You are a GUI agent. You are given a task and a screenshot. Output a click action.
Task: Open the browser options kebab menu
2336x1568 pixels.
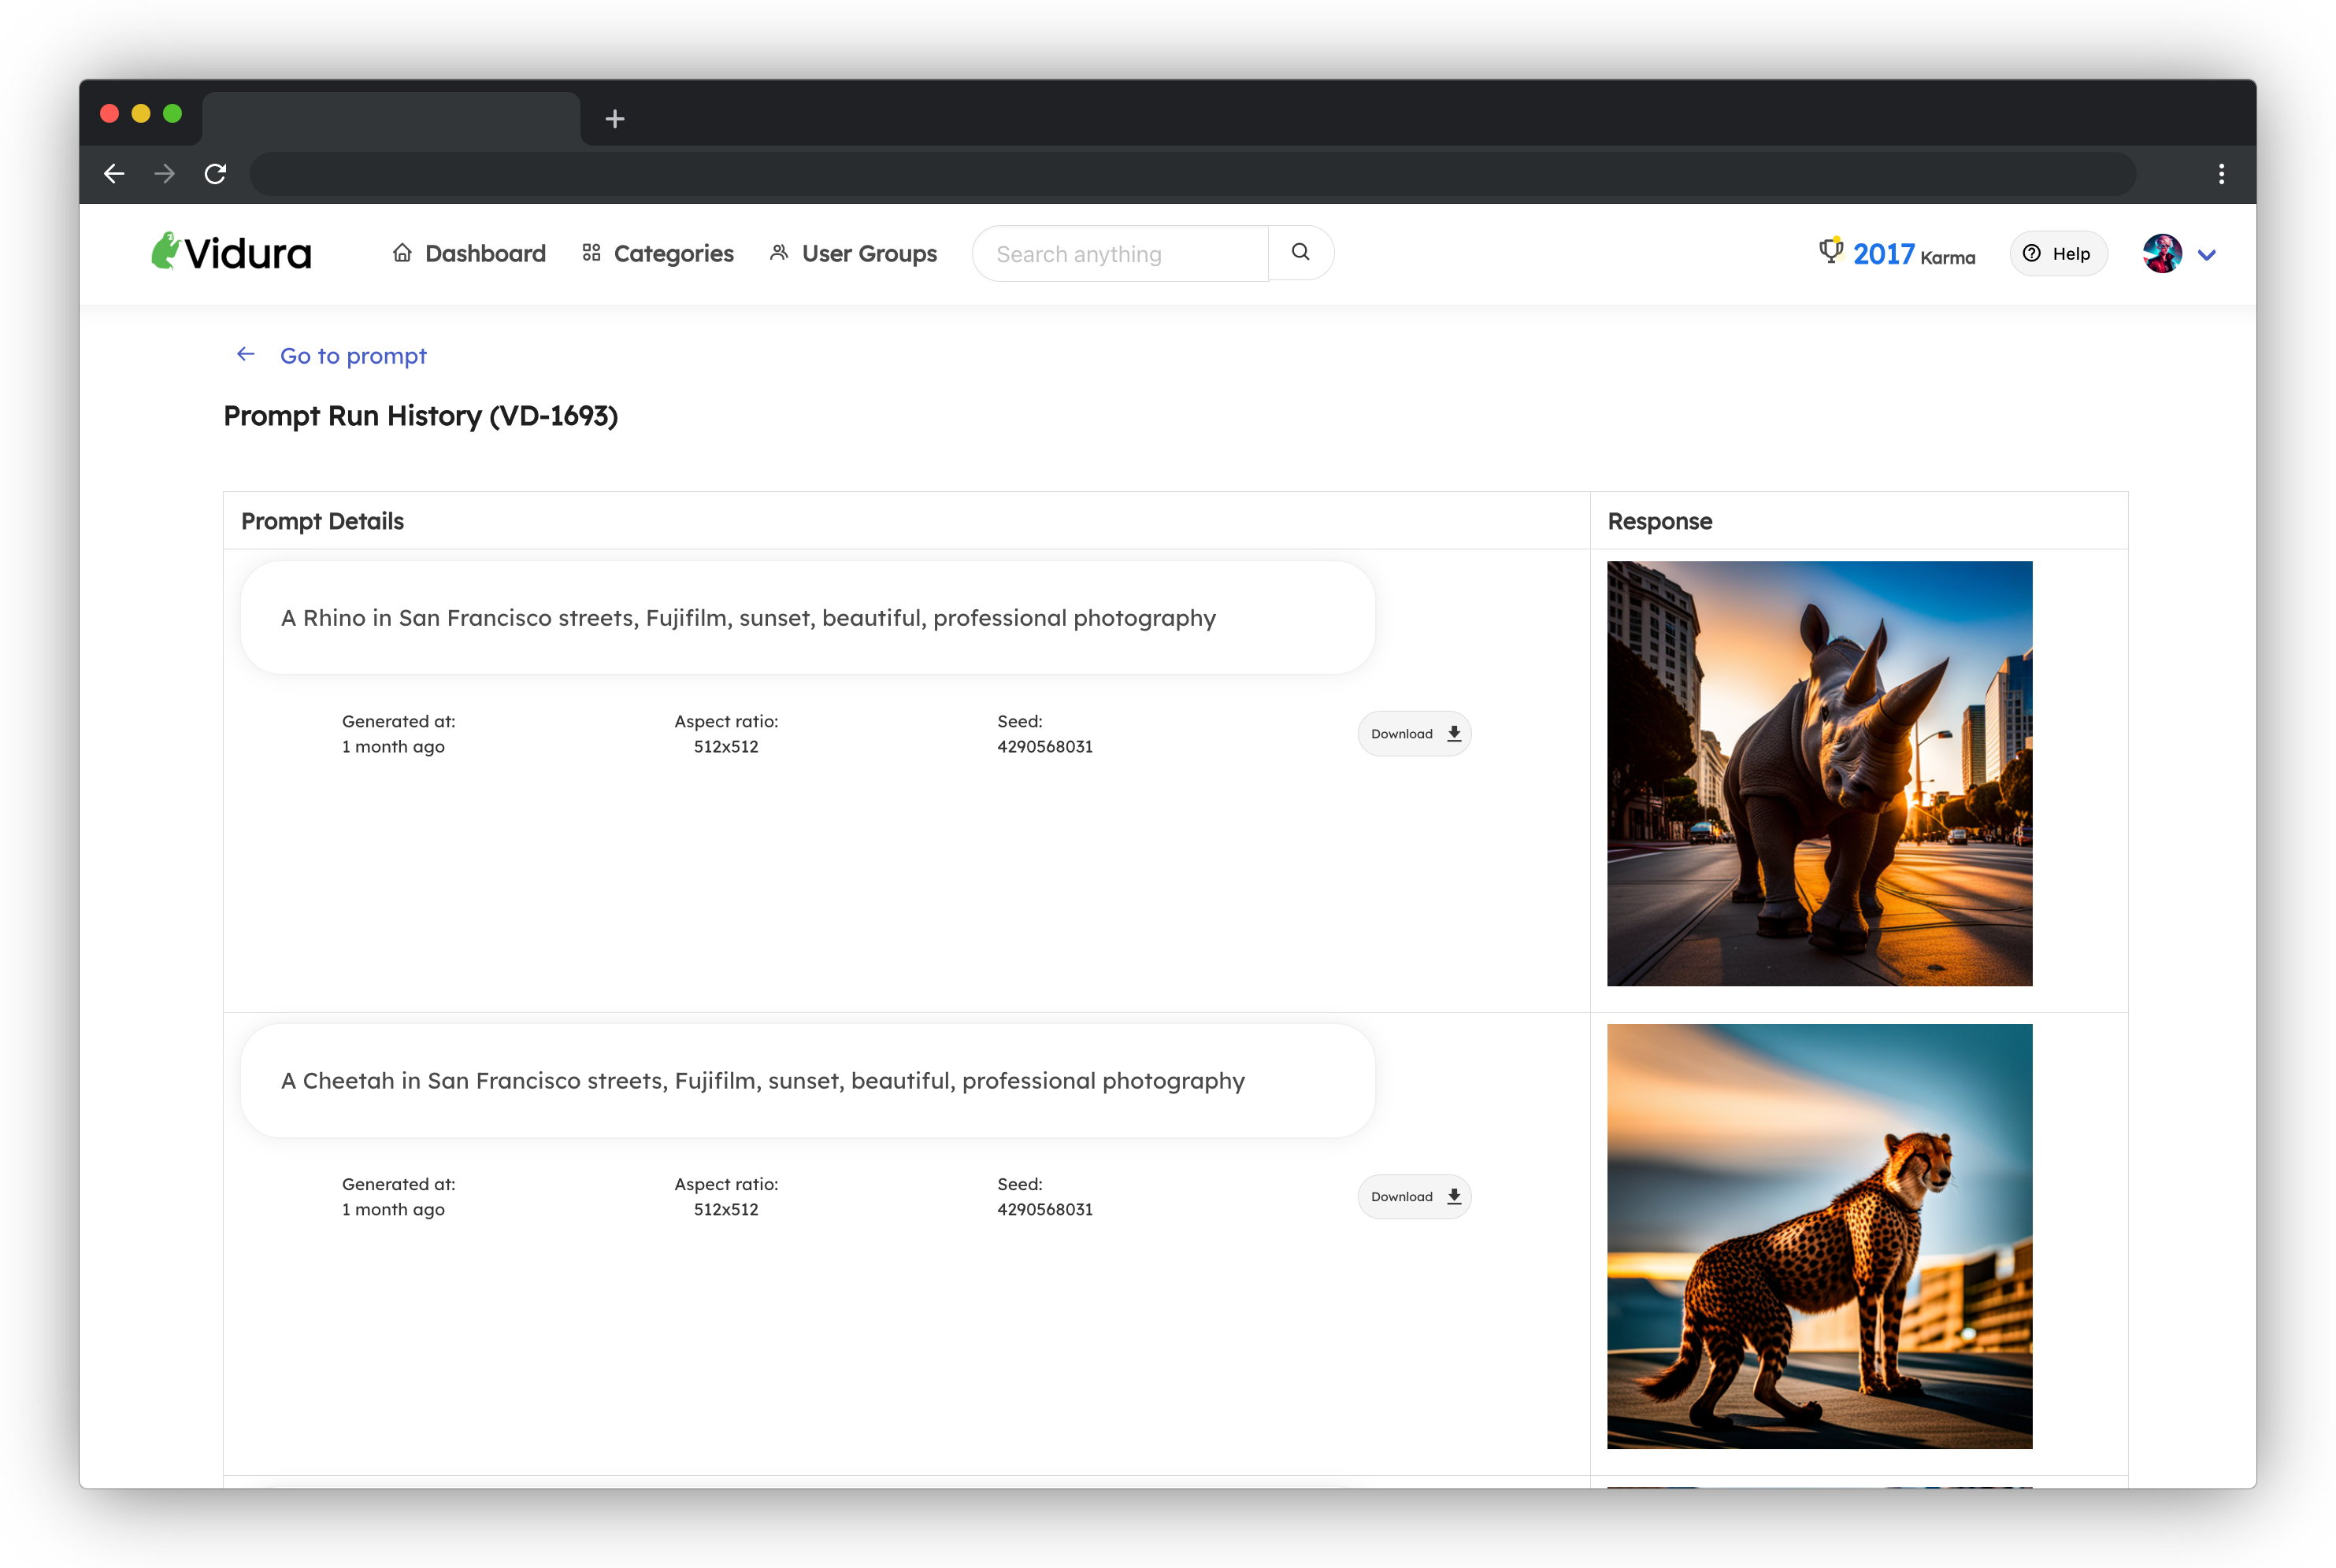click(x=2221, y=173)
